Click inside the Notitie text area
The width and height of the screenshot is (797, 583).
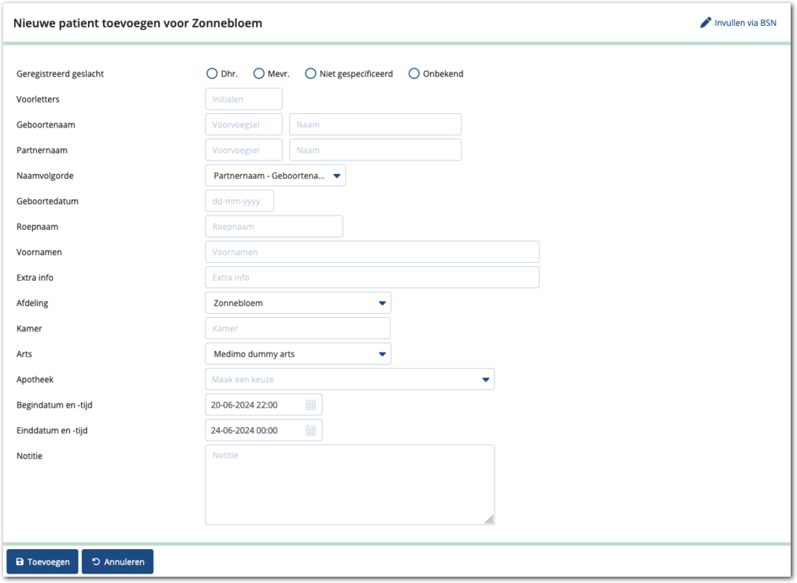click(x=350, y=484)
